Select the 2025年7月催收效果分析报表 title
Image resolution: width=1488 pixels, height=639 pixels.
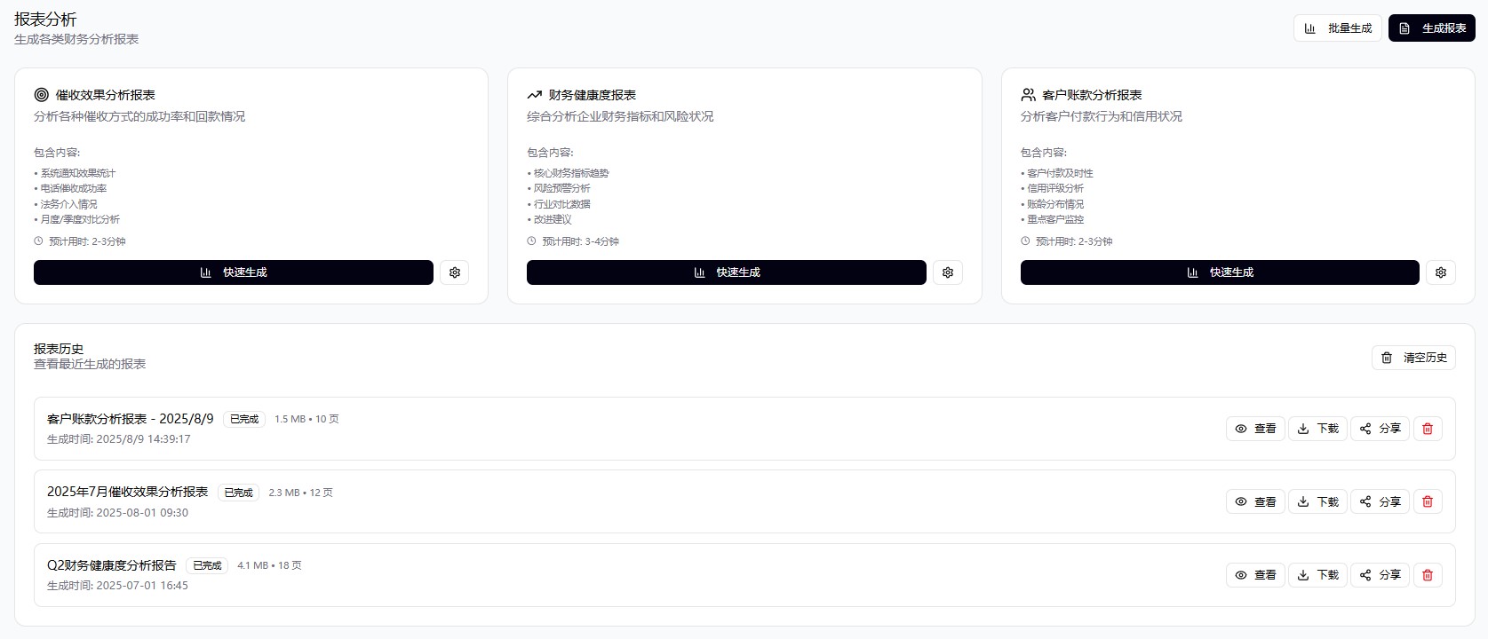127,492
